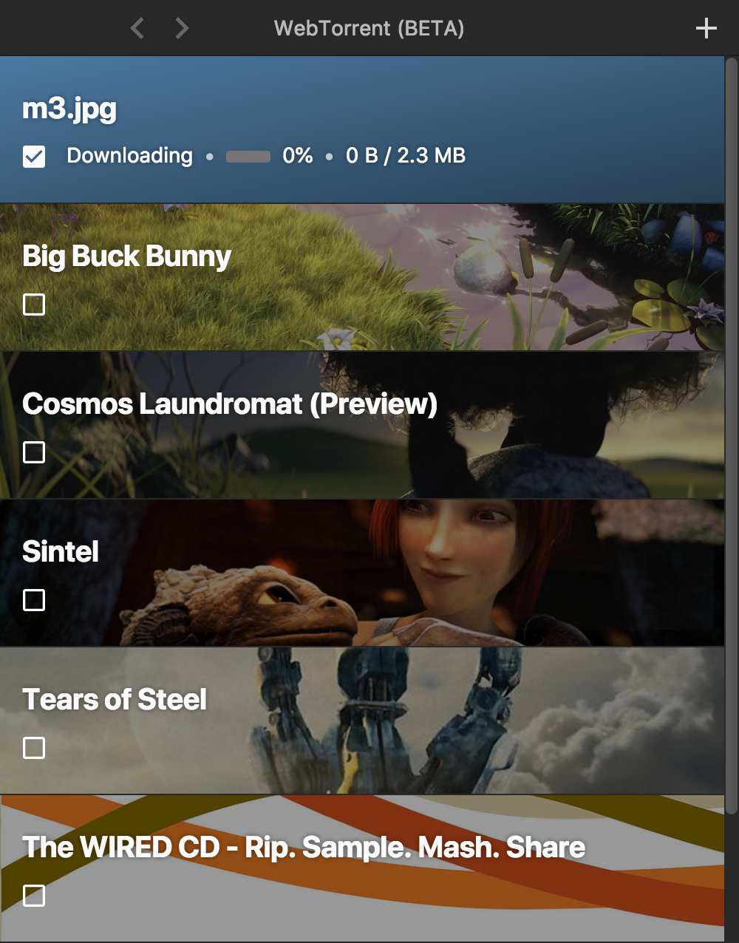Check the Sintel torrent checkbox

[x=34, y=600]
